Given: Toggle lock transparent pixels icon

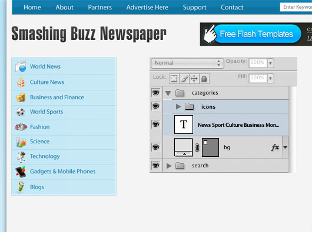Looking at the screenshot, I should pyautogui.click(x=174, y=79).
